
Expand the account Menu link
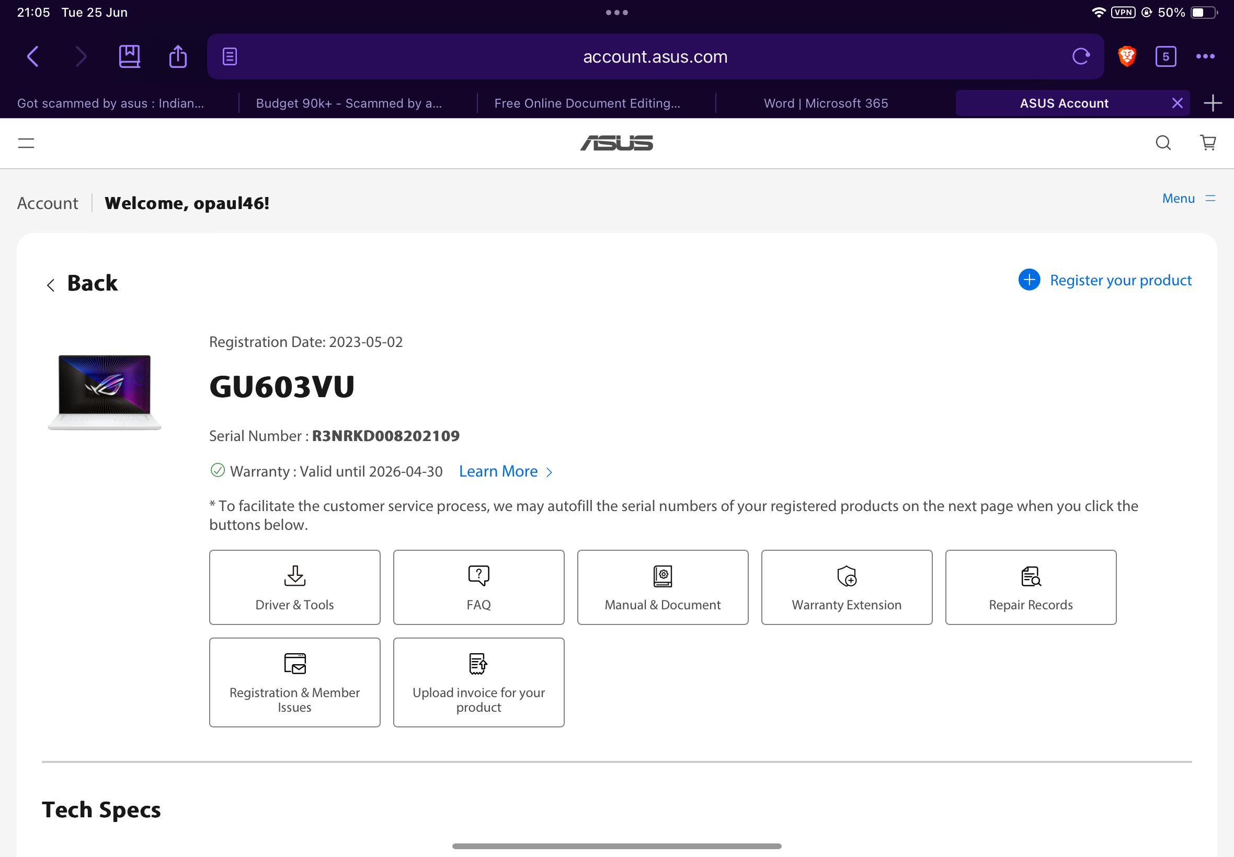[1189, 198]
